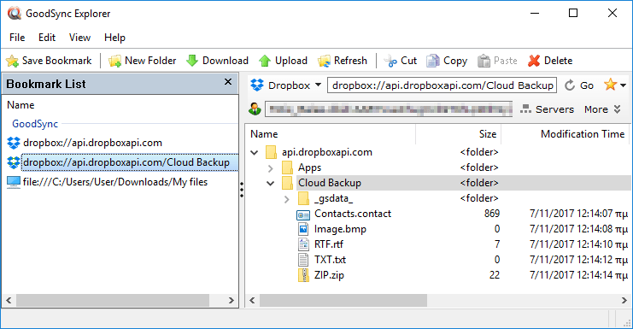Collapse the Cloud Backup folder node

pyautogui.click(x=271, y=183)
